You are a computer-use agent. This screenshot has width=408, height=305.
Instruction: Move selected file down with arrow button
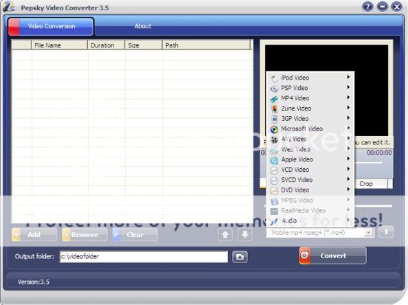245,235
